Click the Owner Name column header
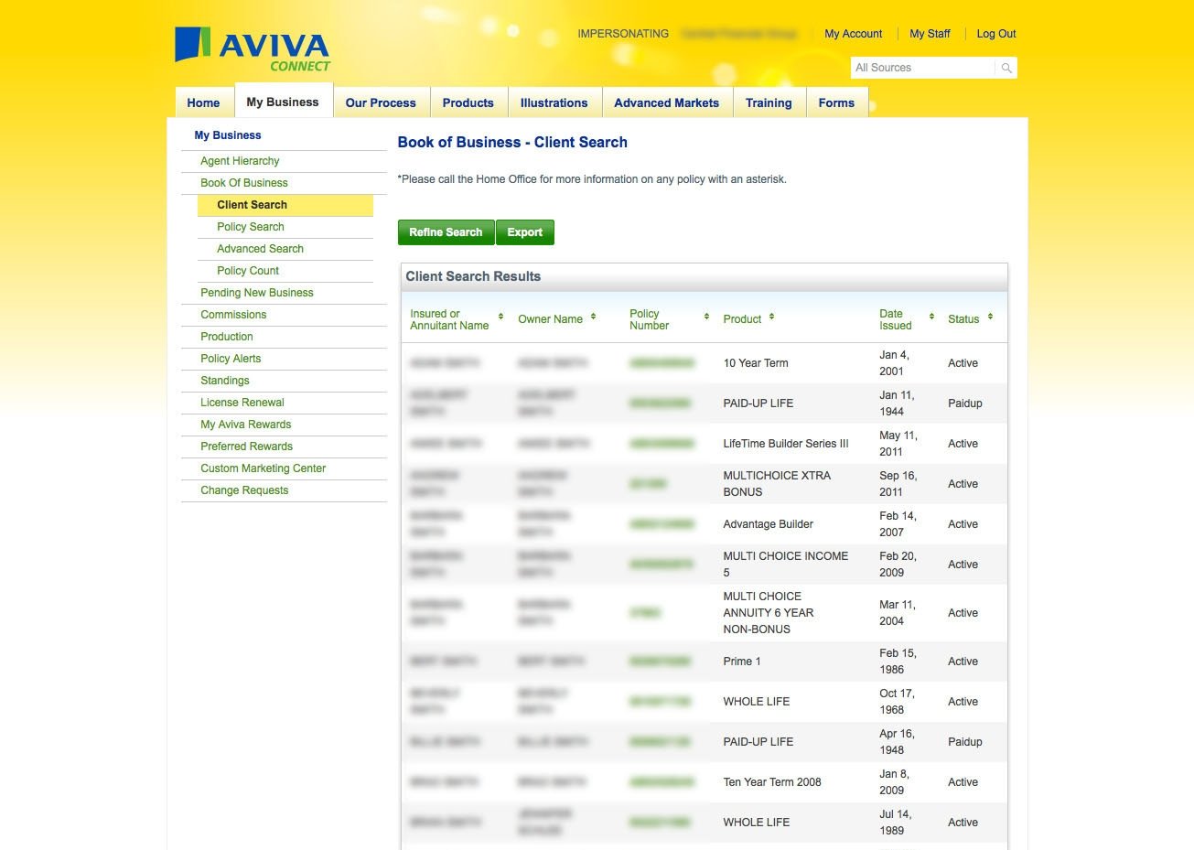Image resolution: width=1194 pixels, height=850 pixels. pyautogui.click(x=550, y=319)
